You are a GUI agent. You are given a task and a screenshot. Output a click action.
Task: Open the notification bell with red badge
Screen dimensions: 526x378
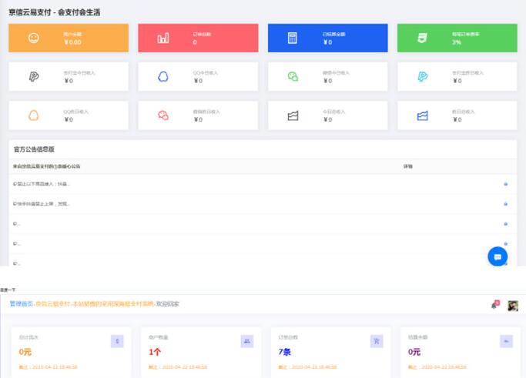tap(494, 306)
